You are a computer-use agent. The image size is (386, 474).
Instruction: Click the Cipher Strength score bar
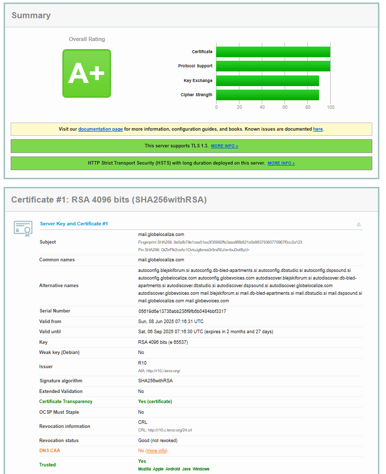[267, 95]
